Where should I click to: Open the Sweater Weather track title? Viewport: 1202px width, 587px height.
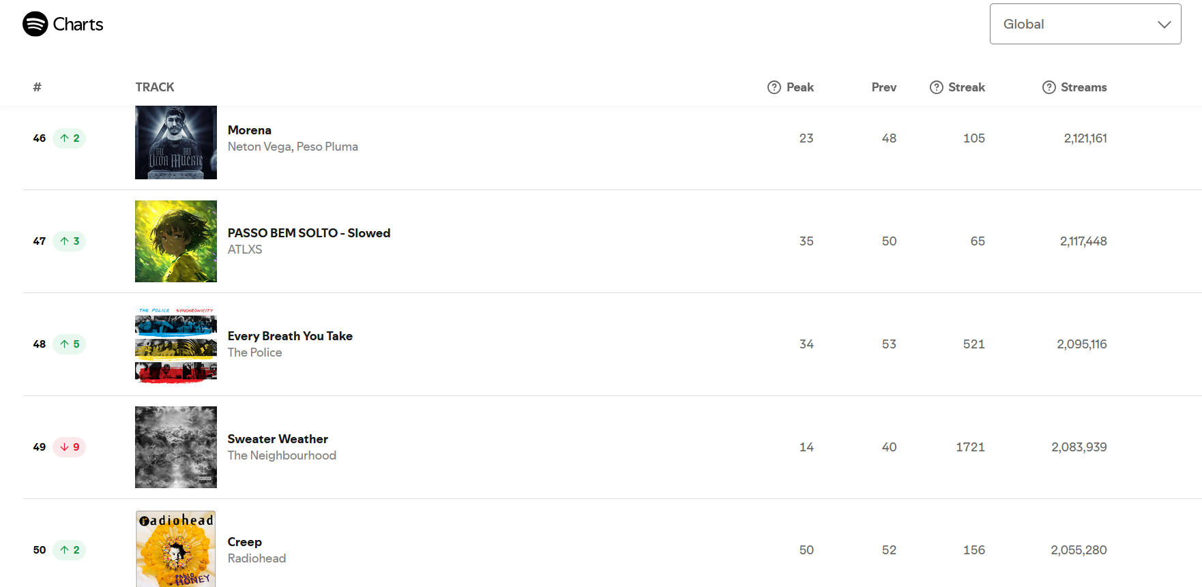point(278,439)
